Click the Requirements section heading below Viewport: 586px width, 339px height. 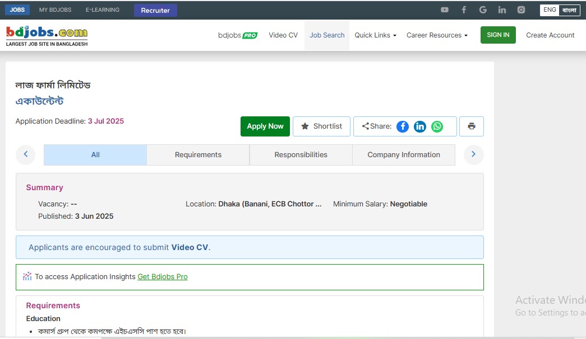click(53, 305)
